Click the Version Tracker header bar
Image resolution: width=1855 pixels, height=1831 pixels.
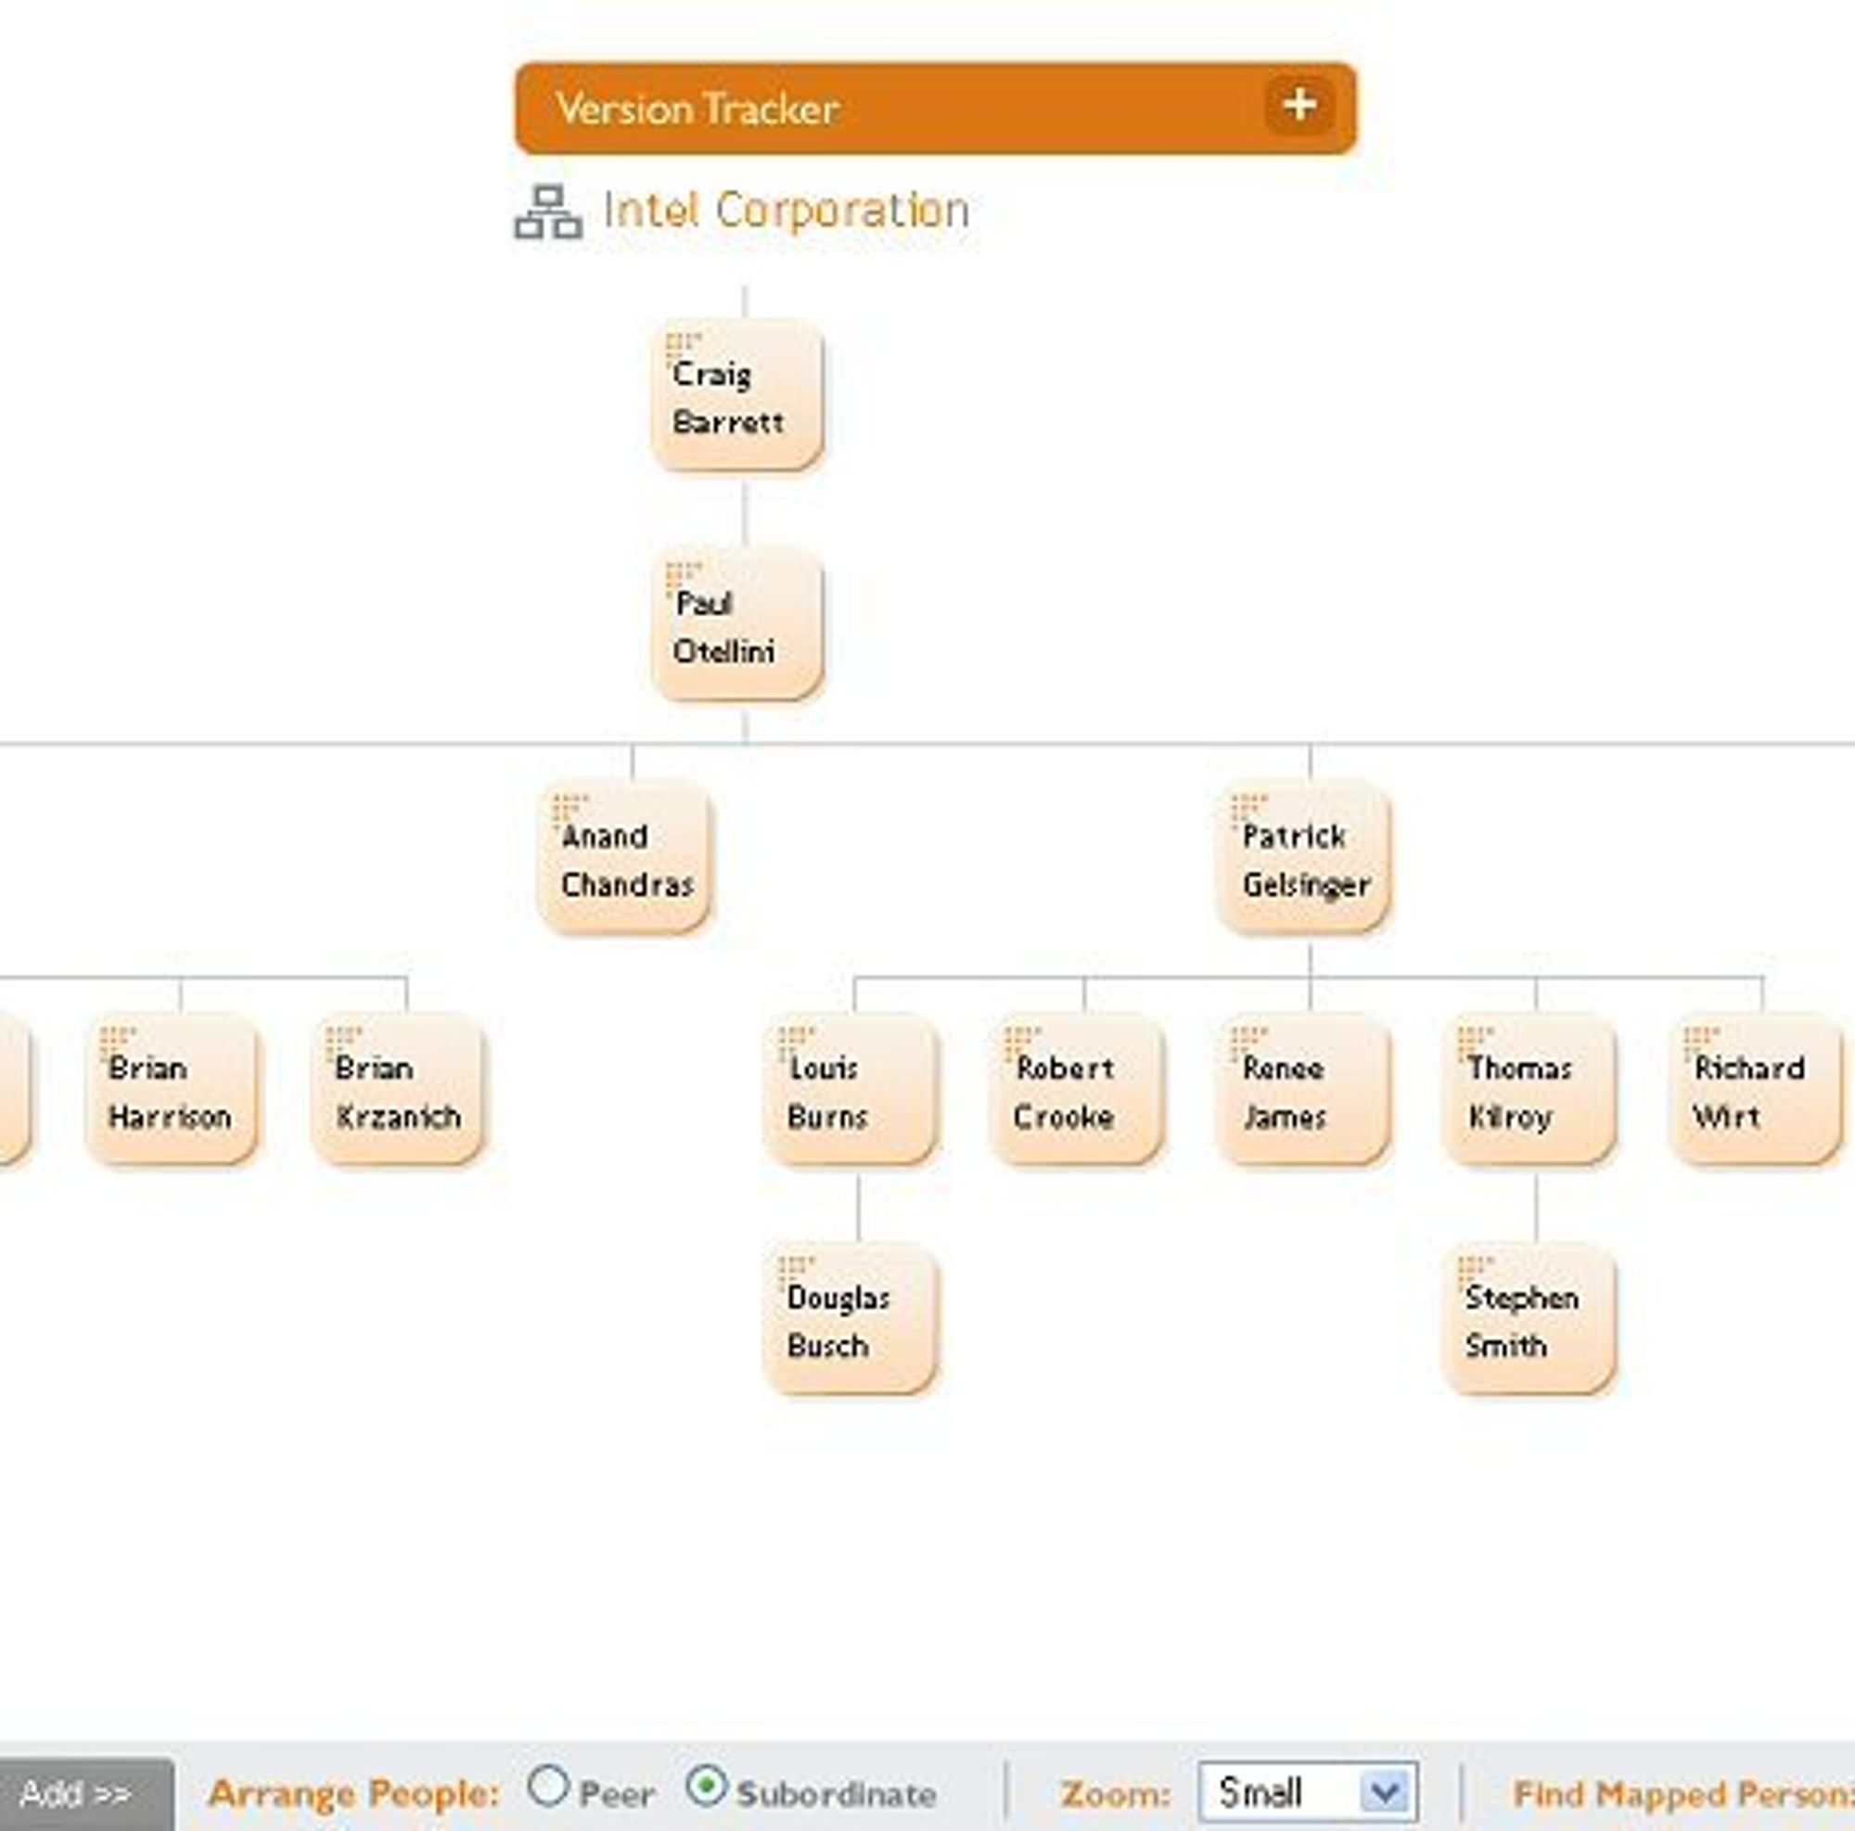pyautogui.click(x=935, y=108)
